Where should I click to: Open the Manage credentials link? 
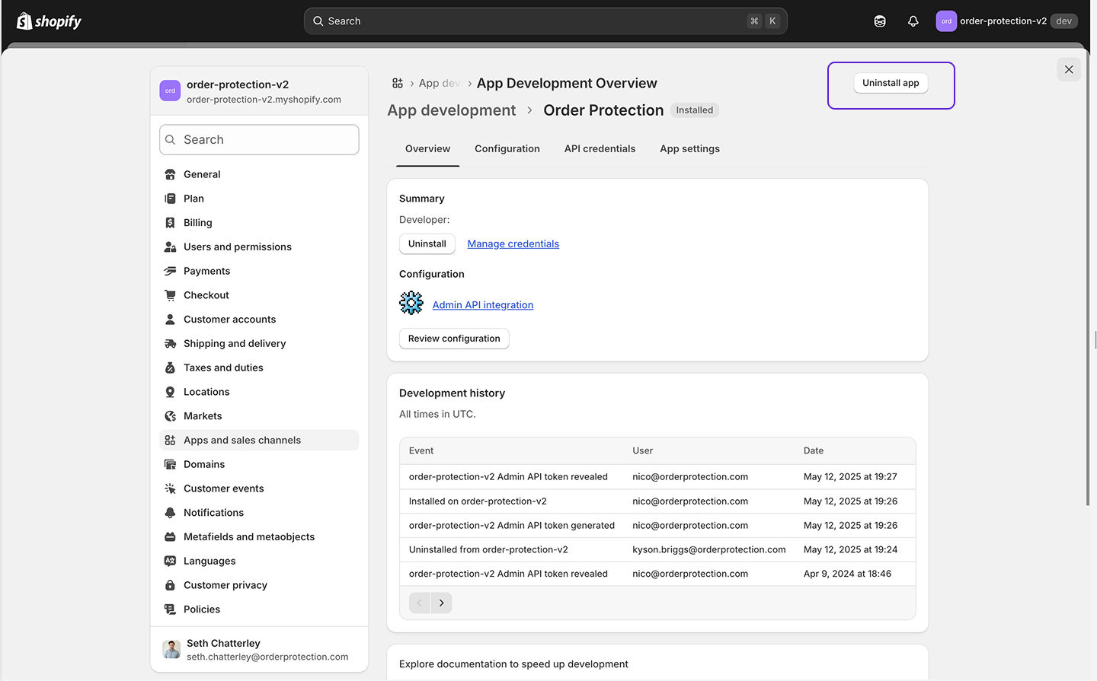point(513,243)
